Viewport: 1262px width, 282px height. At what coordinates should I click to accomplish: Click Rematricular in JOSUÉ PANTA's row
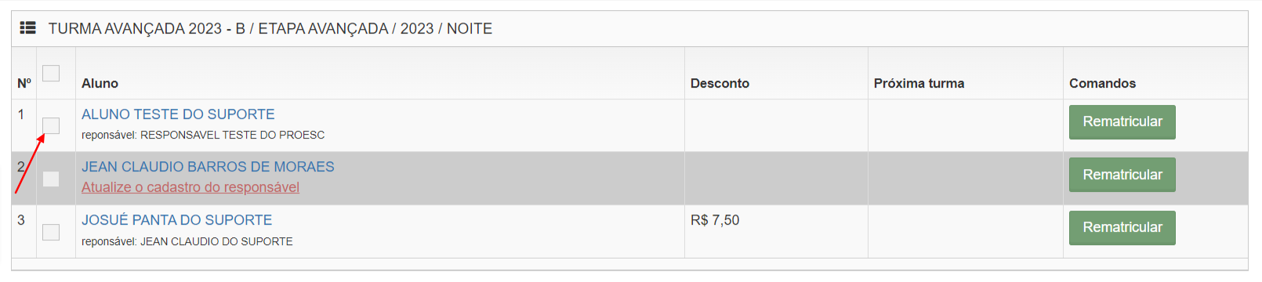(1122, 227)
